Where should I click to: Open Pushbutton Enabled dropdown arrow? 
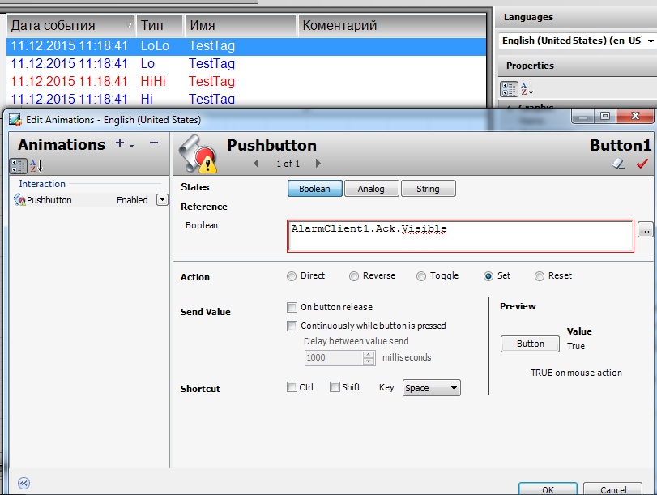click(162, 200)
